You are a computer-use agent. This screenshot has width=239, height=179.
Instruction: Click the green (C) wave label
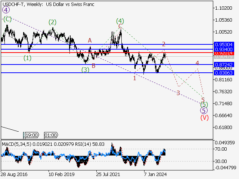tap(7, 19)
